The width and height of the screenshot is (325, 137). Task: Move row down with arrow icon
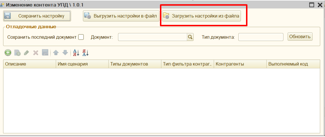[65, 53]
